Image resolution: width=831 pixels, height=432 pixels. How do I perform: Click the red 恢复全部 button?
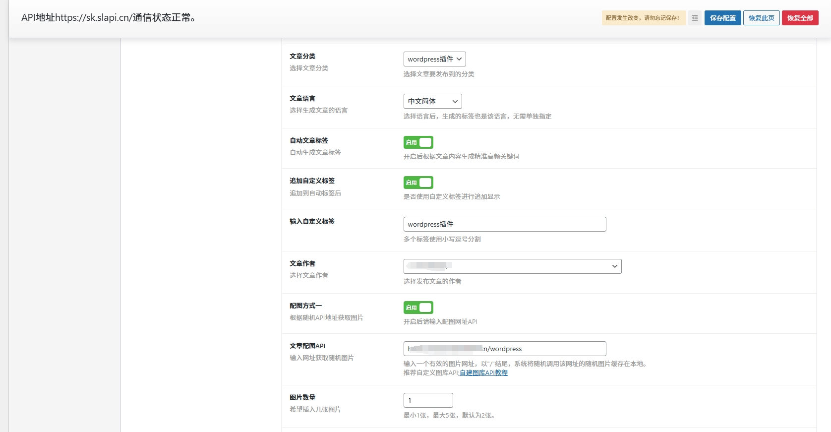click(x=800, y=18)
